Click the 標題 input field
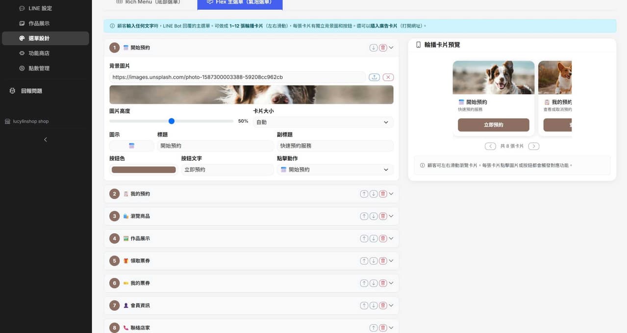Image resolution: width=627 pixels, height=333 pixels. click(215, 146)
